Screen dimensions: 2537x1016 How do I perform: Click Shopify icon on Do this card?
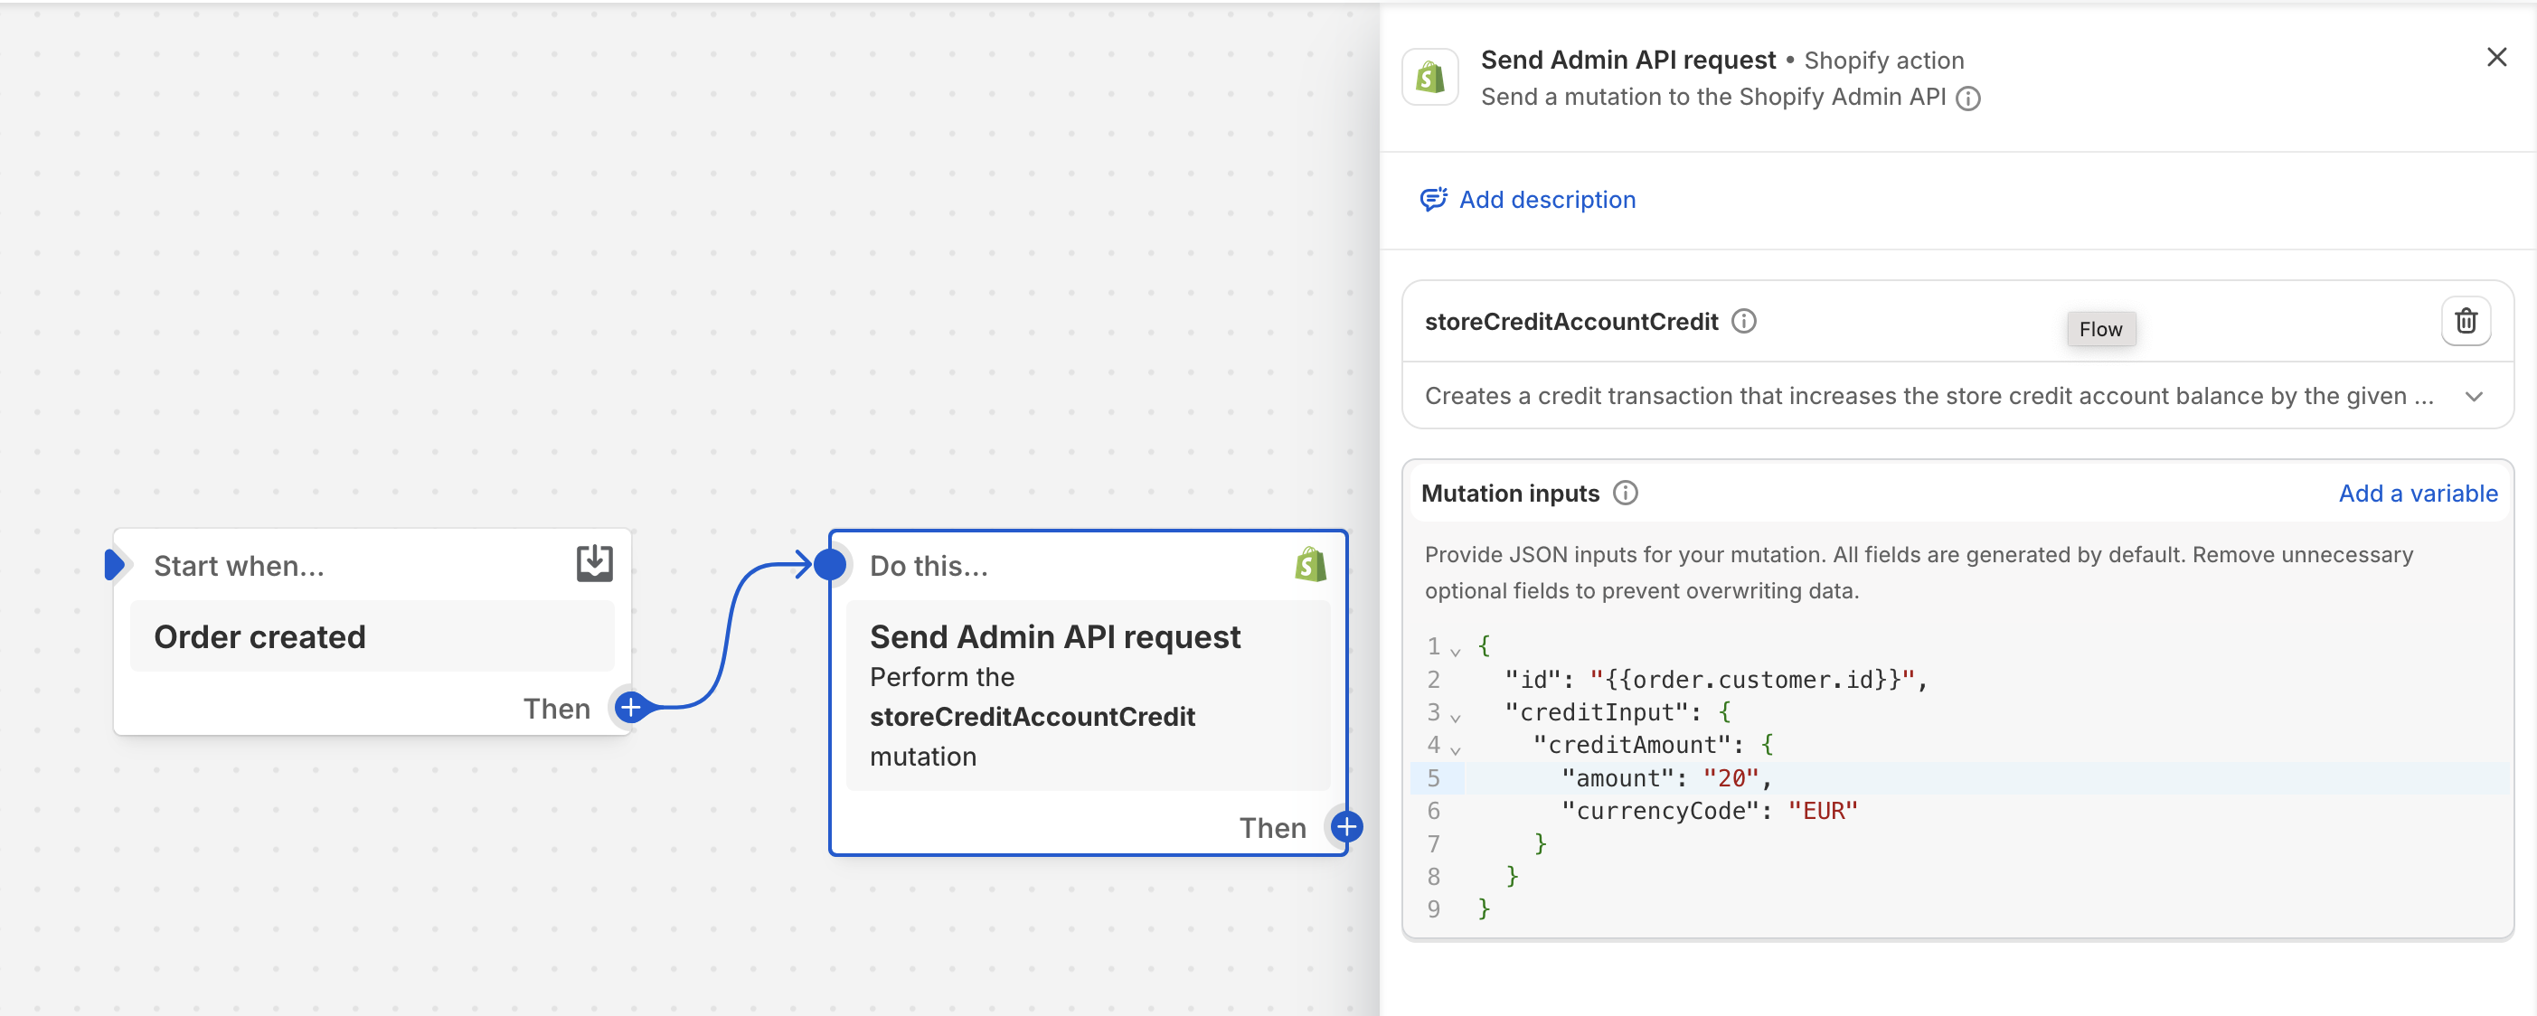pos(1310,565)
